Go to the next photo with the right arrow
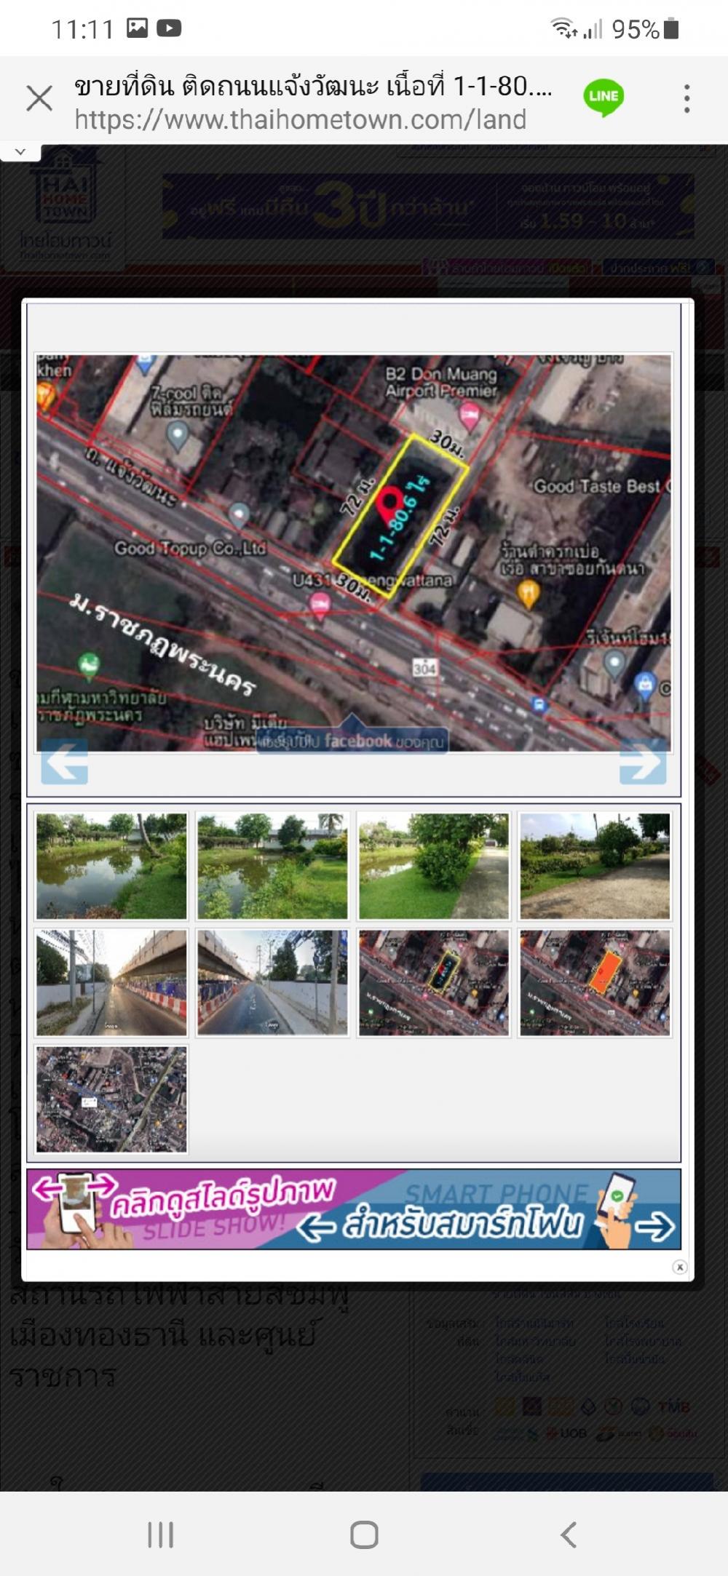 click(x=643, y=761)
